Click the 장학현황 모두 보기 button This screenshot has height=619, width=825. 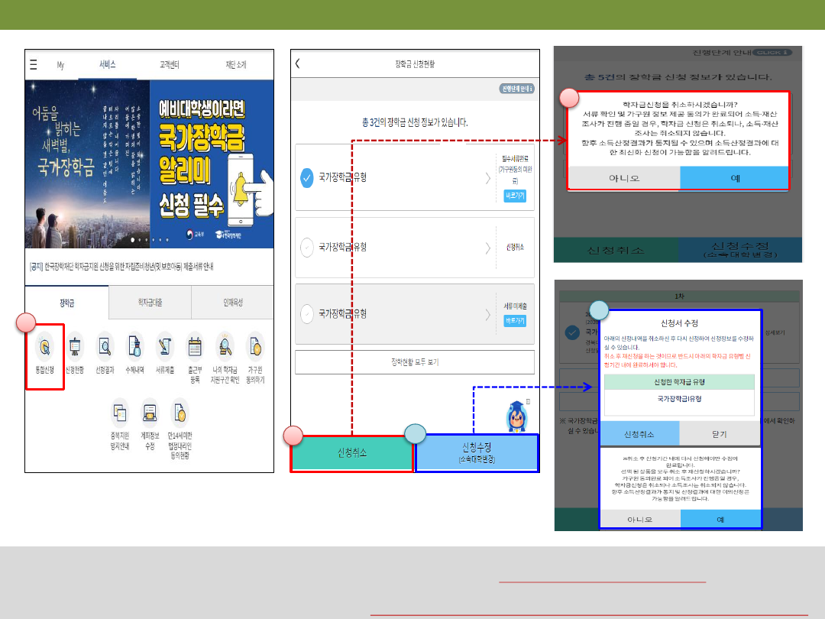click(x=415, y=362)
